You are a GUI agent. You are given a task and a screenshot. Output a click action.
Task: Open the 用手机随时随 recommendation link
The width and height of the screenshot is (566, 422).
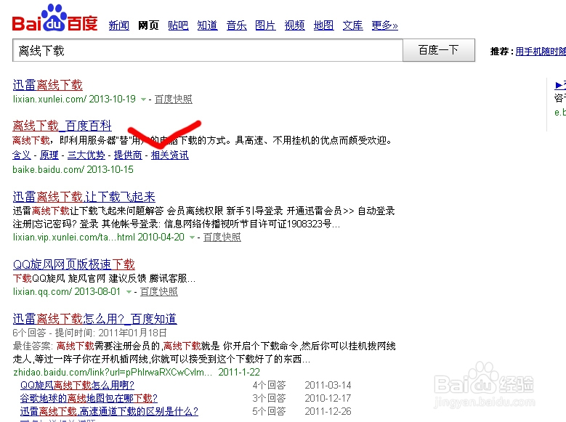pyautogui.click(x=541, y=52)
